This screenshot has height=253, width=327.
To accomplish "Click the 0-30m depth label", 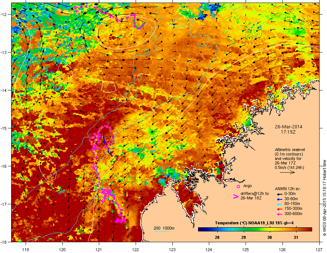I will pos(290,194).
